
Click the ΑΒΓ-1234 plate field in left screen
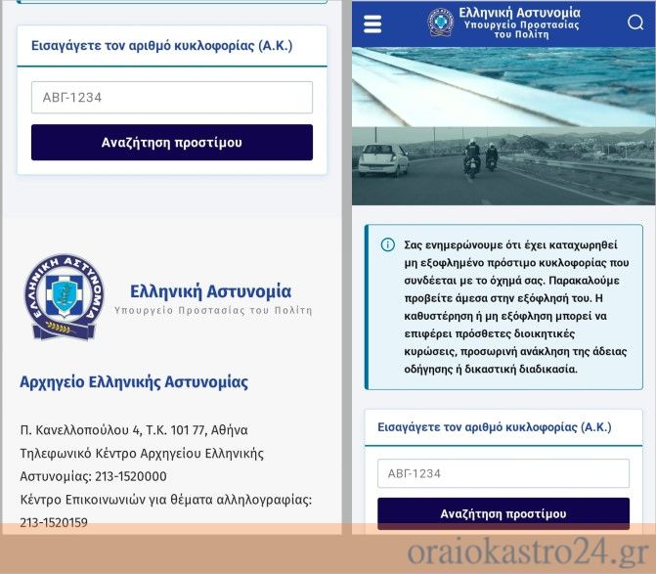(x=172, y=98)
